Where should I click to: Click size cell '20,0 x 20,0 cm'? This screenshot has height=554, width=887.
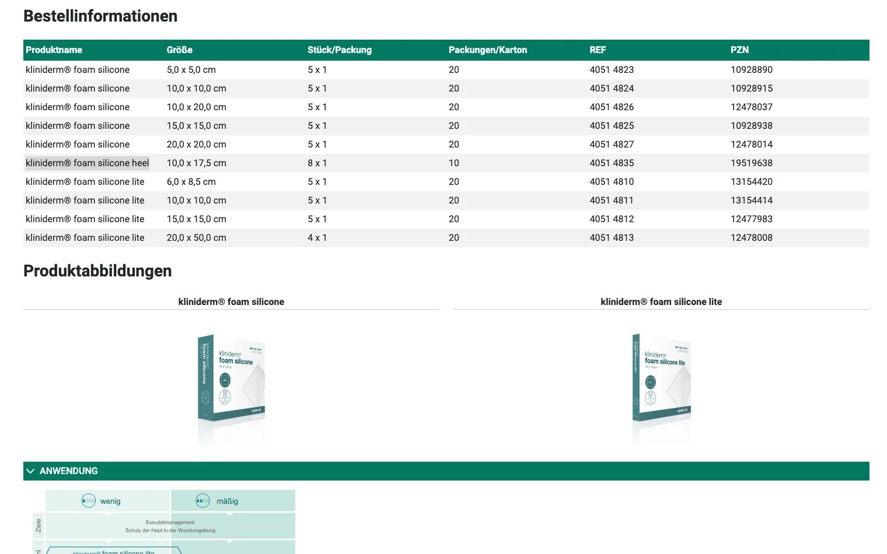pos(197,145)
